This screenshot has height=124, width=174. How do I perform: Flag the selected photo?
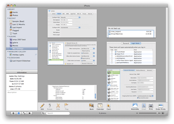pos(67,107)
